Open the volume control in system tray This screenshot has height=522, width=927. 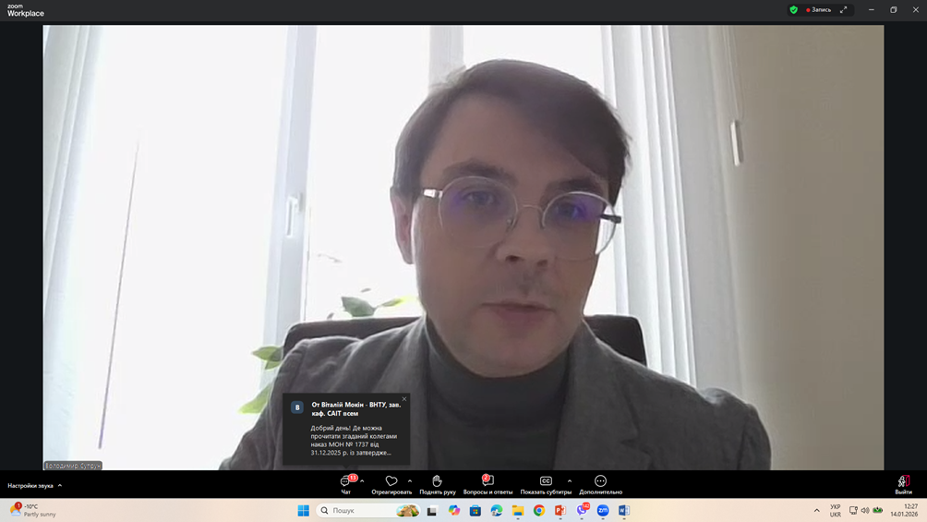(x=865, y=510)
